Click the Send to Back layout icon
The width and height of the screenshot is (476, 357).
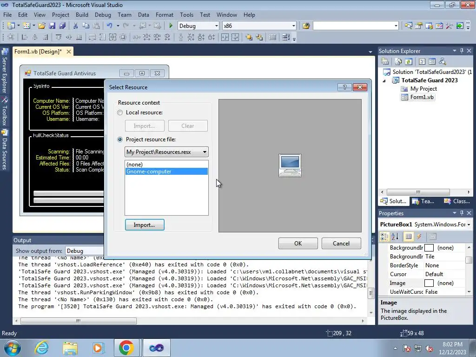259,37
